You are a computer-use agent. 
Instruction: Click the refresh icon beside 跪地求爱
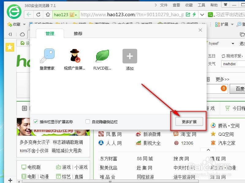223,56
